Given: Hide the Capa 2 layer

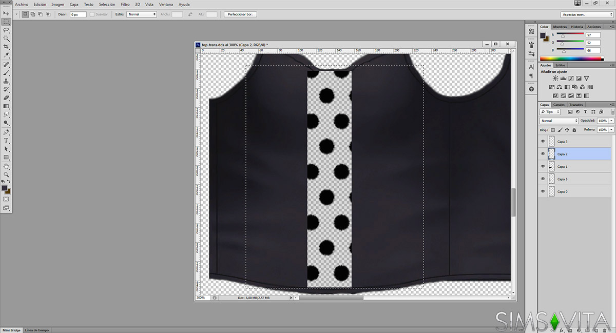Looking at the screenshot, I should pyautogui.click(x=543, y=154).
